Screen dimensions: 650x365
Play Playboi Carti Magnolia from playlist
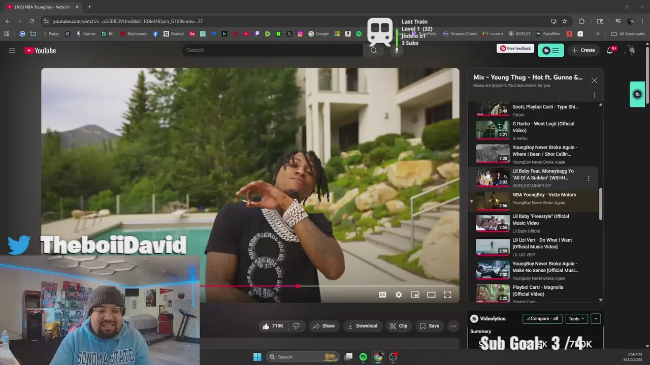pyautogui.click(x=493, y=293)
